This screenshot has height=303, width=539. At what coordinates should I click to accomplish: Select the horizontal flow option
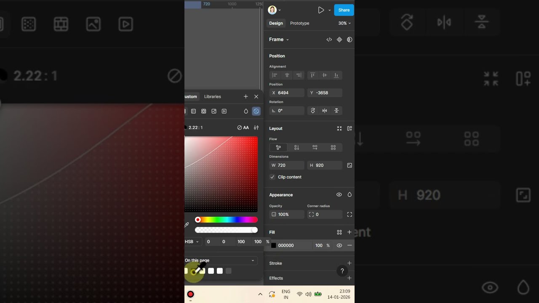(315, 147)
